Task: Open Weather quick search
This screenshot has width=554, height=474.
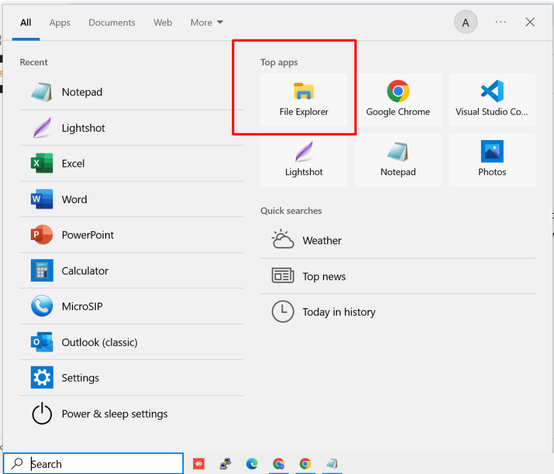Action: pyautogui.click(x=322, y=241)
